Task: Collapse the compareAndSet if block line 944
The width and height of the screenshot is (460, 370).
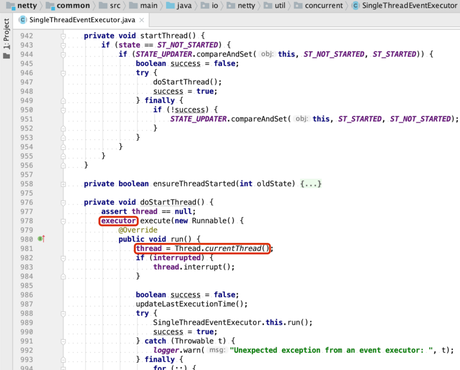Action: [x=63, y=55]
